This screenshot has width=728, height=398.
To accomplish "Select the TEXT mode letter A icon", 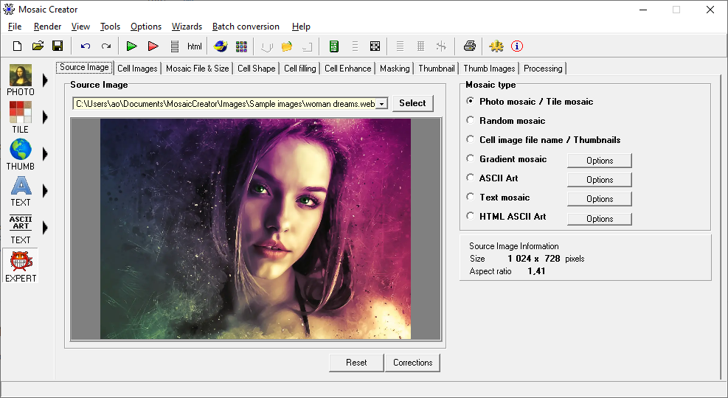I will click(x=21, y=186).
